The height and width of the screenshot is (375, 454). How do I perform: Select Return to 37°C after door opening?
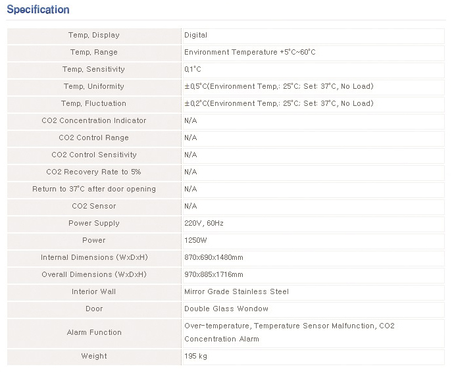(x=94, y=189)
